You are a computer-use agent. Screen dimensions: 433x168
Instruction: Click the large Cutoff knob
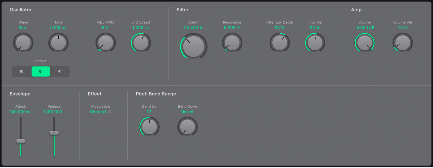point(193,46)
